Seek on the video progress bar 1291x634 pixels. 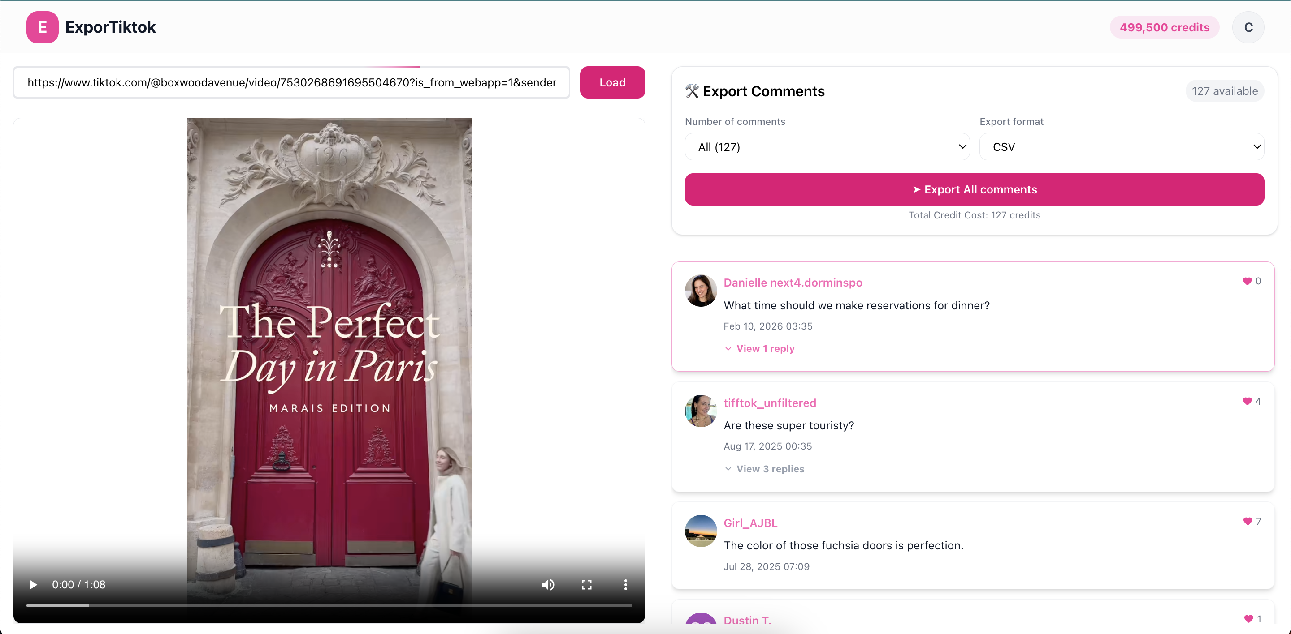329,605
